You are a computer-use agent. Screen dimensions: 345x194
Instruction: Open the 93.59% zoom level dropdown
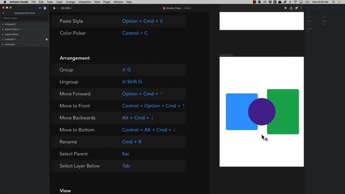pyautogui.click(x=66, y=8)
